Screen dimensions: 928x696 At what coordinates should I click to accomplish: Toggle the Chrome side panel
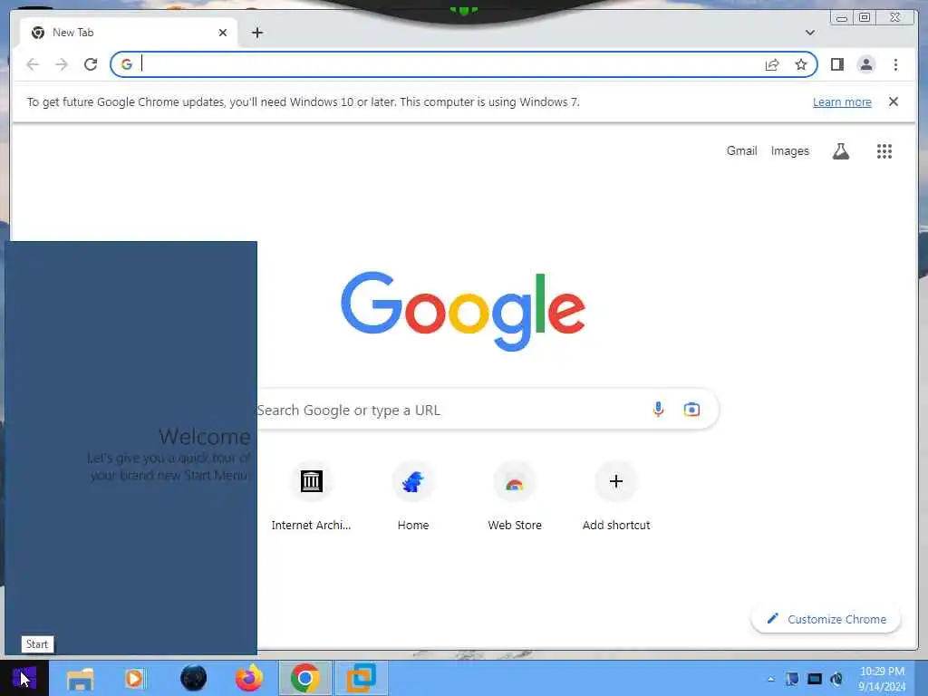point(836,64)
